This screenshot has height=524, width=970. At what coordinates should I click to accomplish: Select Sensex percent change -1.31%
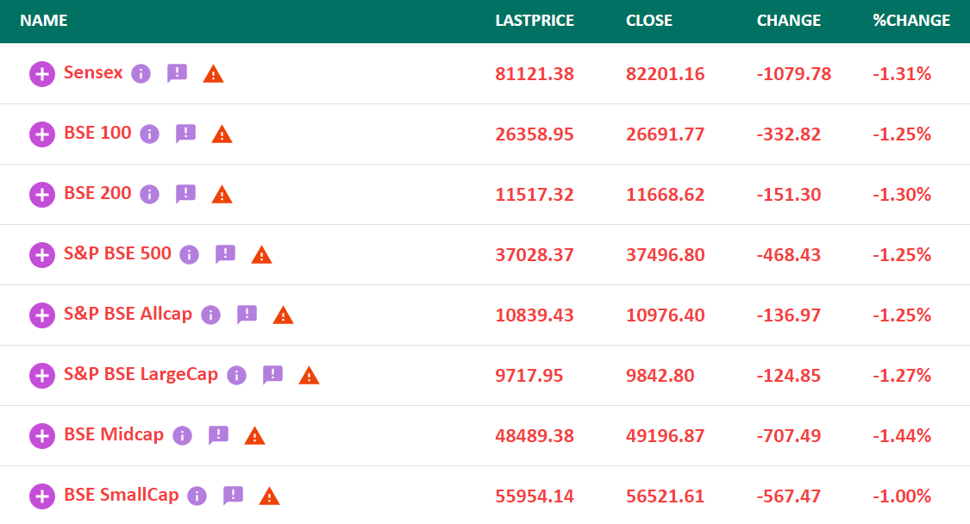(902, 74)
